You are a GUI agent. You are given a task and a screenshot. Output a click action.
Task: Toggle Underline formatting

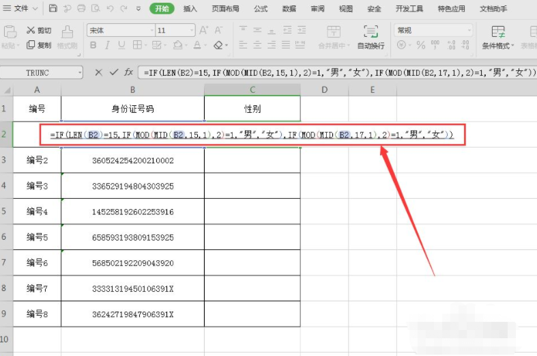coord(121,45)
